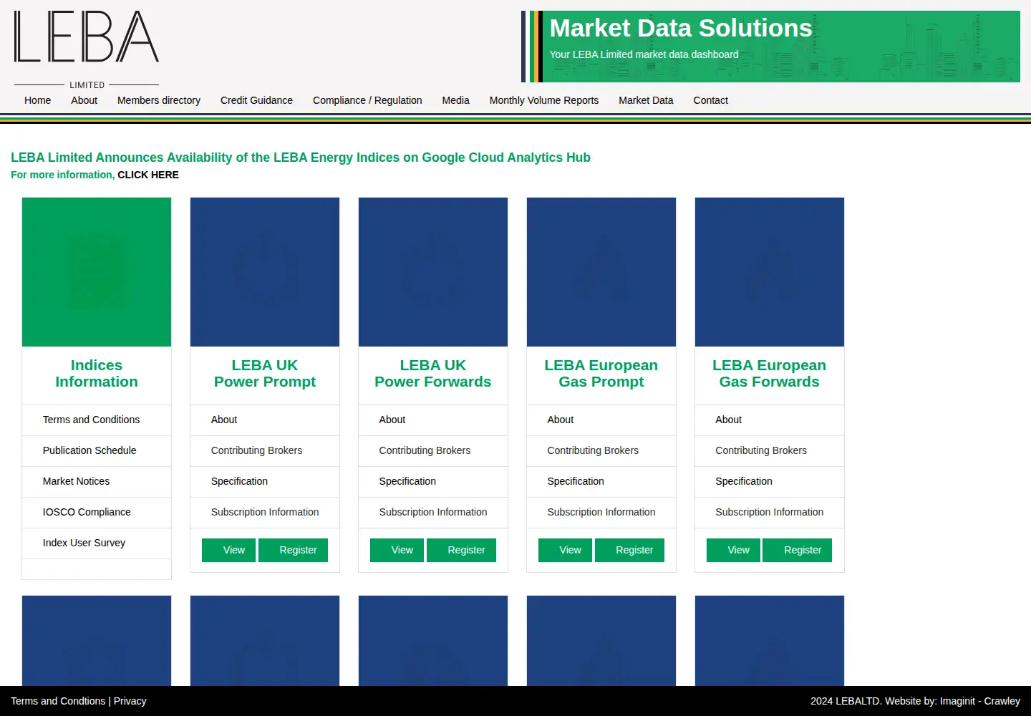This screenshot has width=1031, height=716.
Task: Click View under LEBA European Gas Forwards
Action: 733,550
